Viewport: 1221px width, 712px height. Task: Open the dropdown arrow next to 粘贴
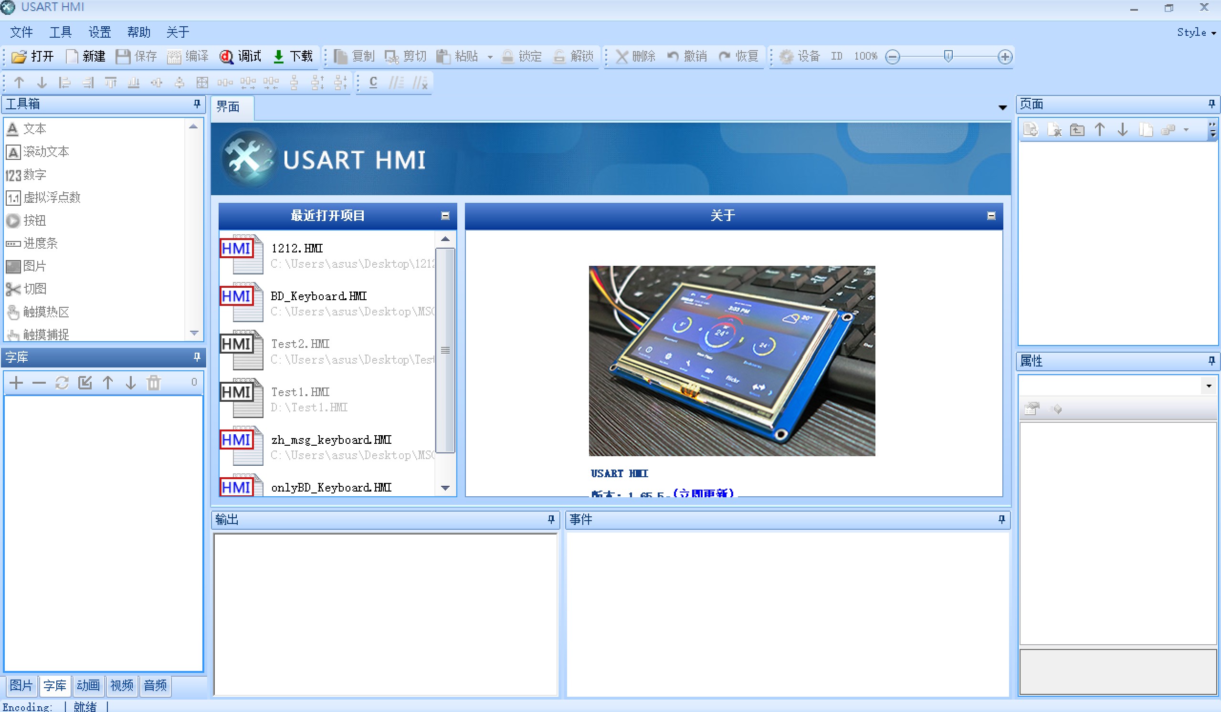point(490,57)
